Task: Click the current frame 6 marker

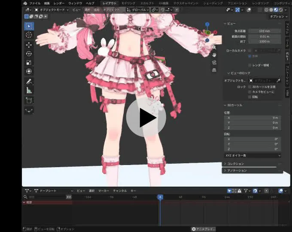Action: click(x=160, y=197)
